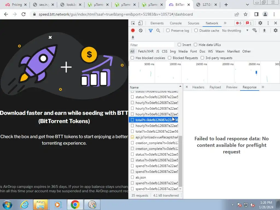280x210 pixels.
Task: Reload the page
Action: click(24, 14)
